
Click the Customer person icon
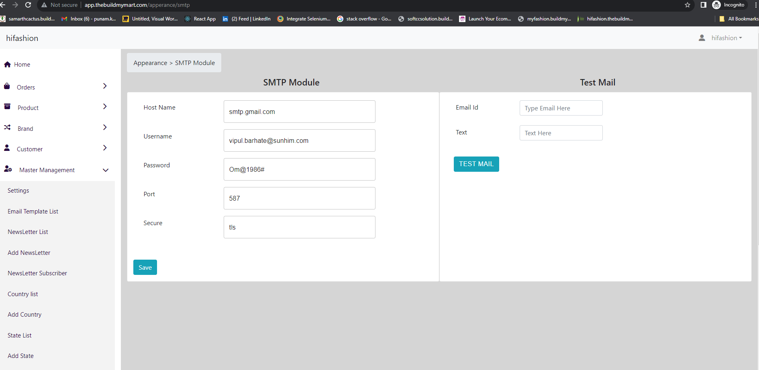tap(7, 148)
